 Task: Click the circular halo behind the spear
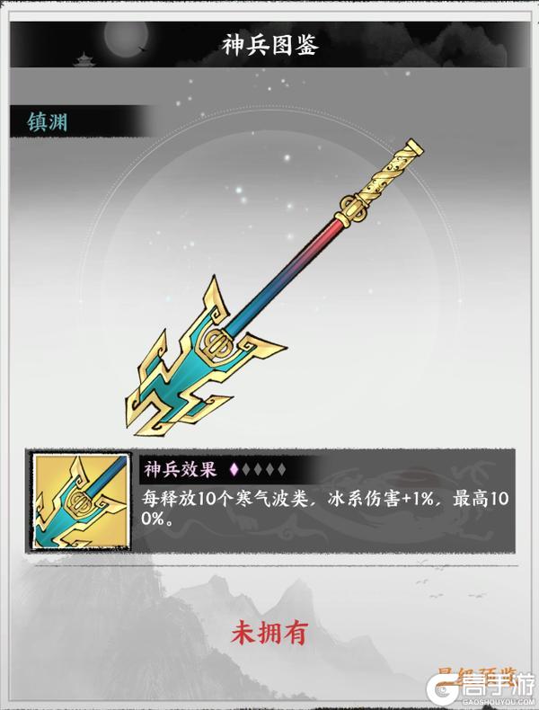click(269, 289)
